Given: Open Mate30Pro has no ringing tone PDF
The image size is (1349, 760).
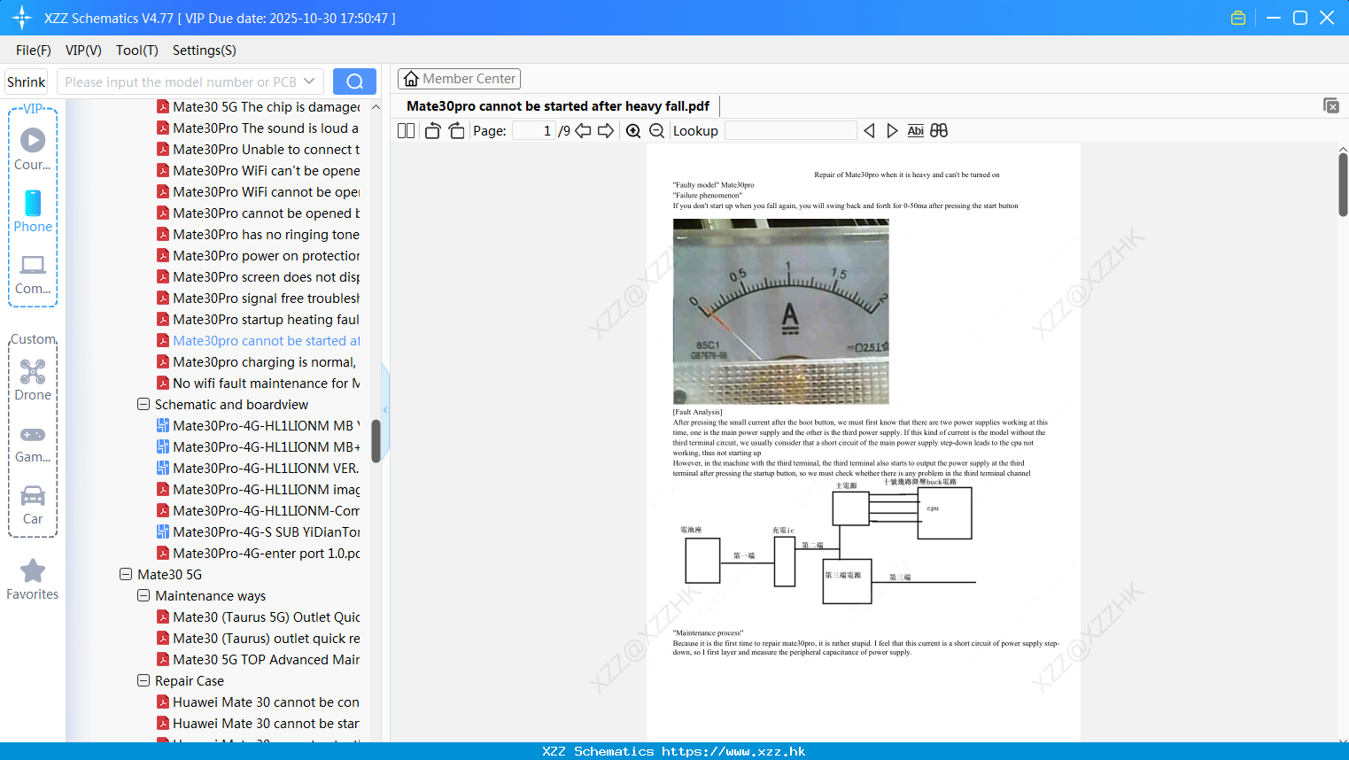Looking at the screenshot, I should (x=258, y=234).
